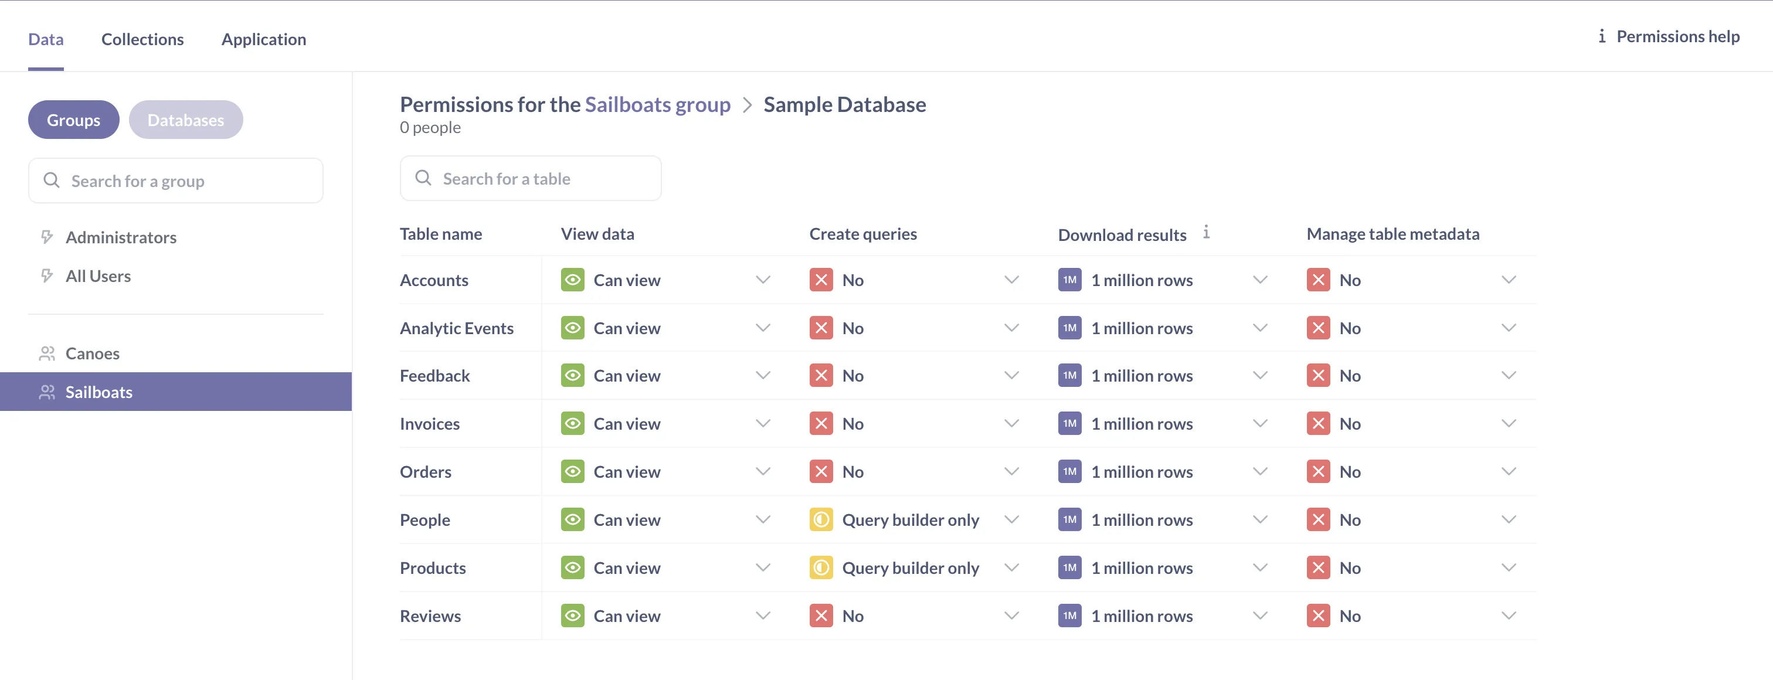This screenshot has height=680, width=1773.
Task: Click the group icon beside Canoes
Action: pos(47,353)
